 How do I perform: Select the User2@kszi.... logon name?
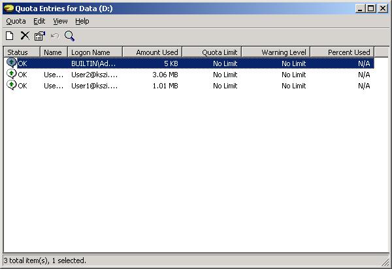[94, 75]
